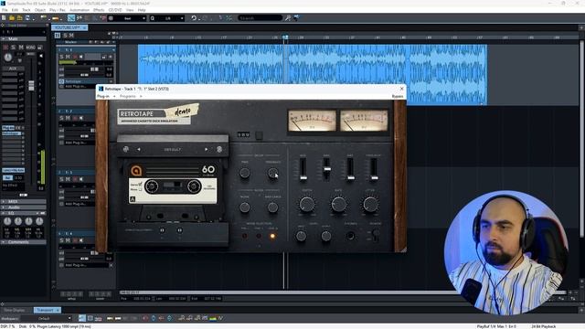Click the delay Time knob
Image resolution: width=585 pixels, height=329 pixels.
pyautogui.click(x=245, y=173)
